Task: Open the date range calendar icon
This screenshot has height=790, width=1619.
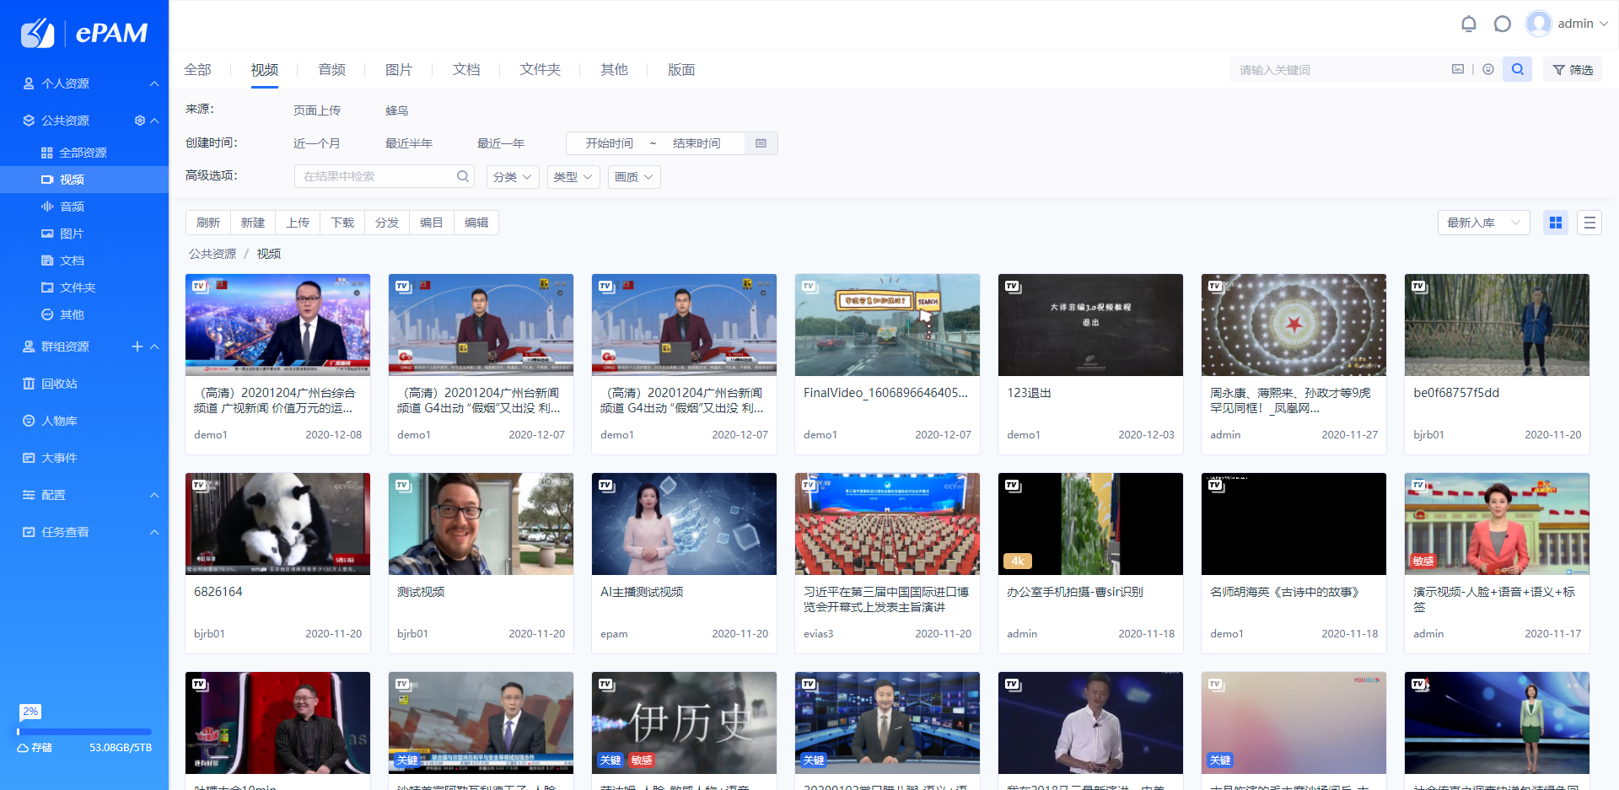Action: coord(761,143)
